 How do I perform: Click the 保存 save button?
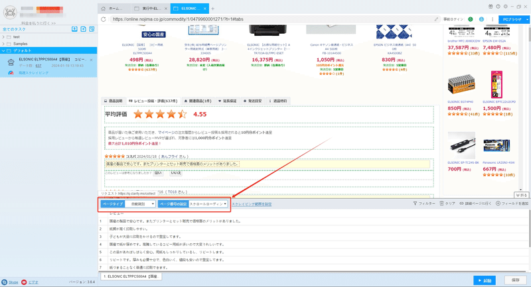coord(516,280)
